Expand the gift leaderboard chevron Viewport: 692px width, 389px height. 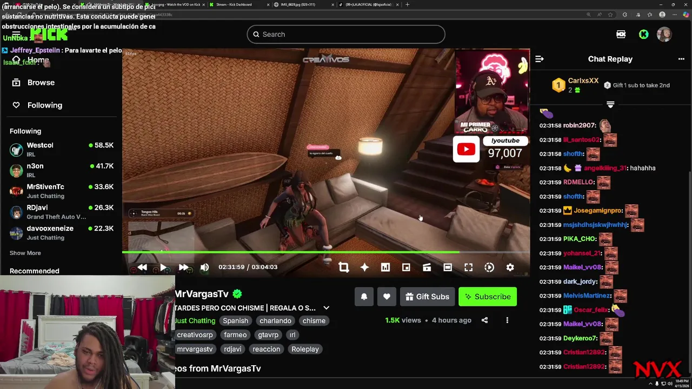610,104
